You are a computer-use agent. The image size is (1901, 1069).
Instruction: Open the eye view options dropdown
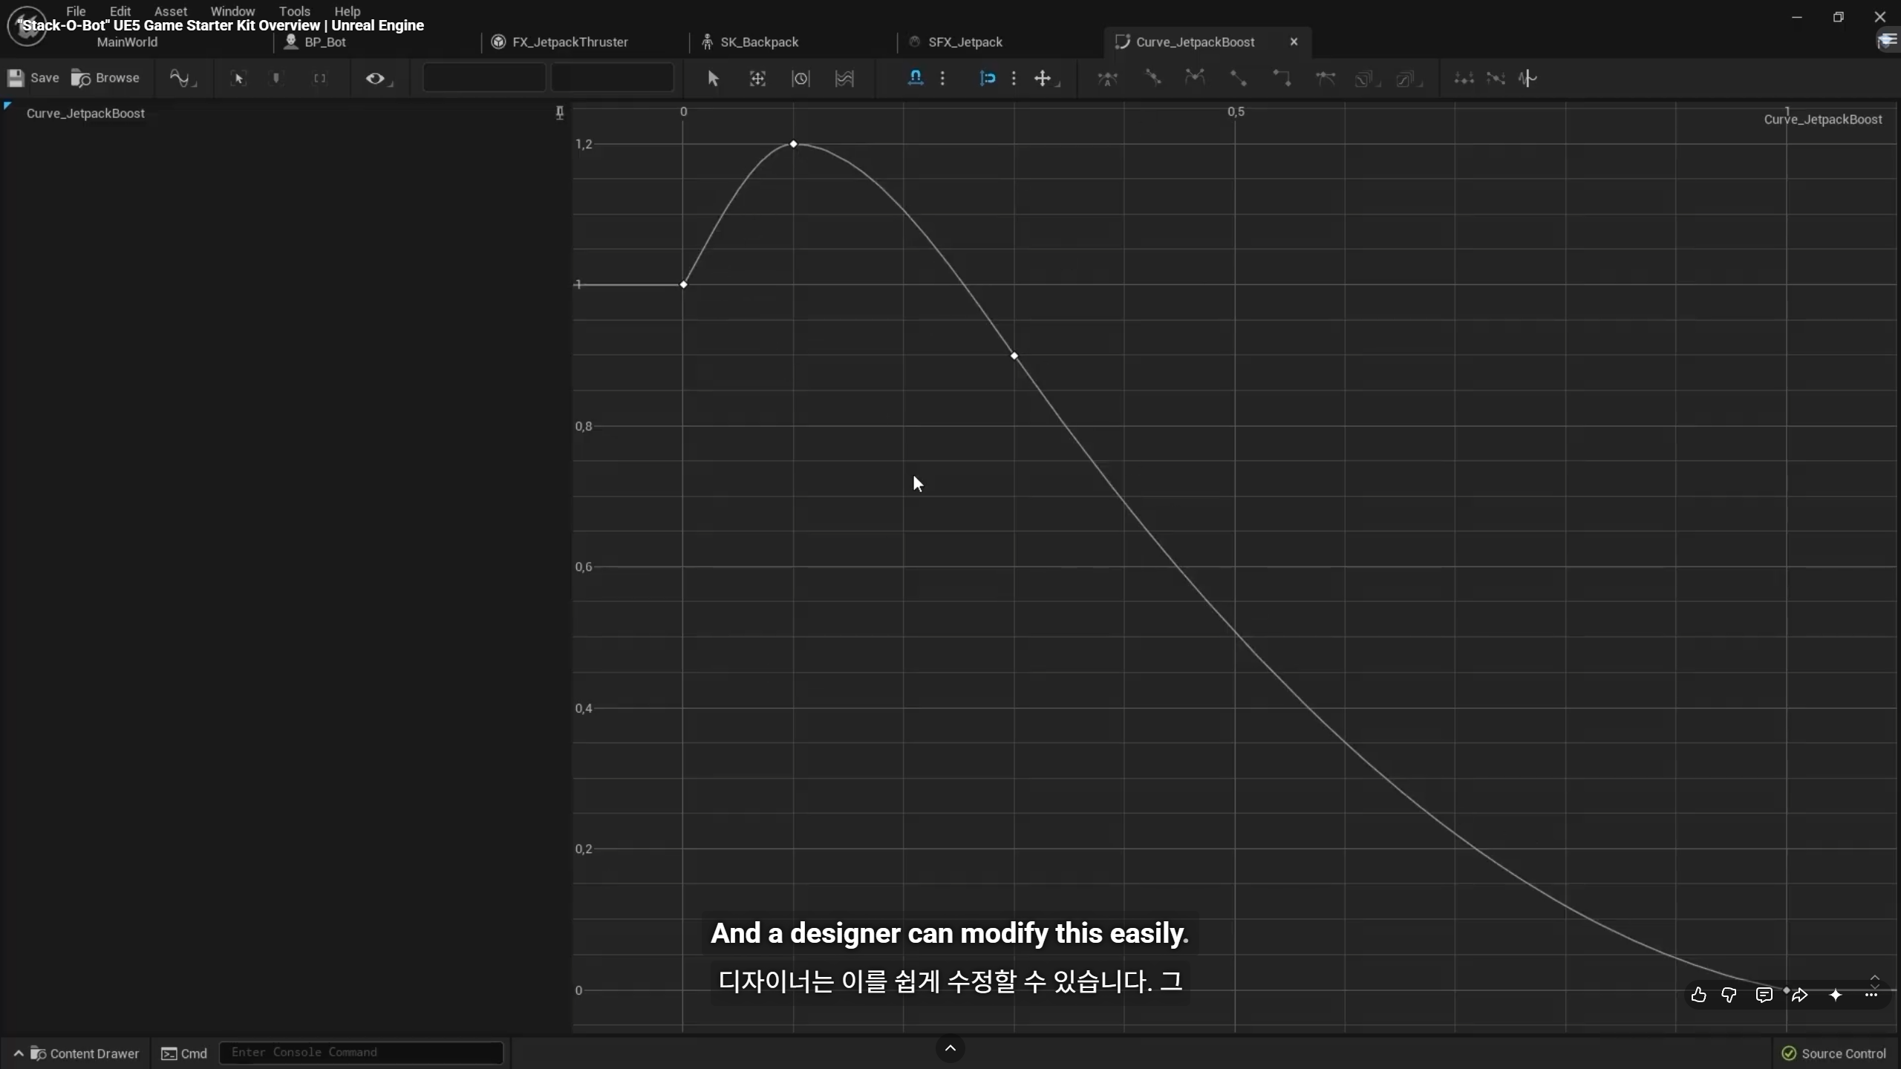[378, 78]
